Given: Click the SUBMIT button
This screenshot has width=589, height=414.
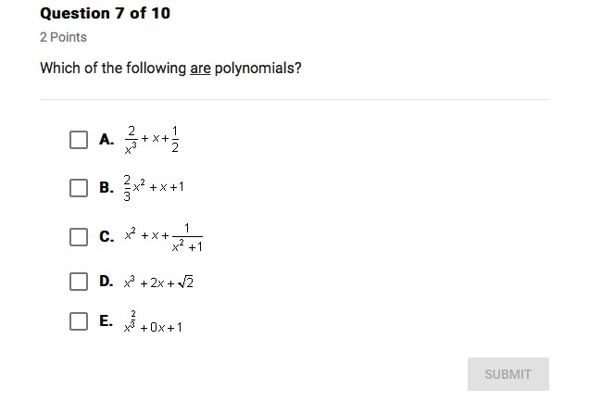Looking at the screenshot, I should pyautogui.click(x=508, y=374).
